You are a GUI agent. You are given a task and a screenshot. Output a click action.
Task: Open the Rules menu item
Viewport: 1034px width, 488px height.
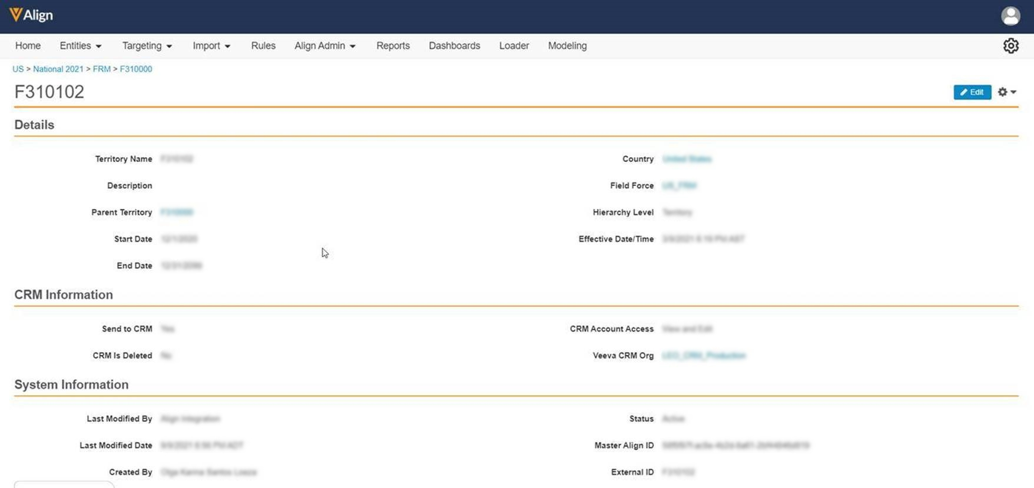[x=263, y=46]
